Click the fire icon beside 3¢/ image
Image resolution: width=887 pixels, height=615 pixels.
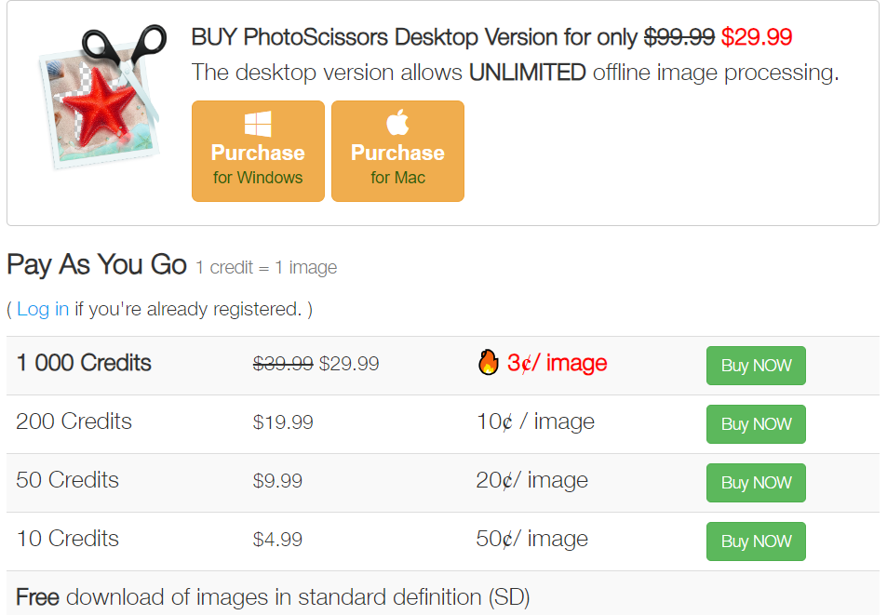tap(489, 363)
